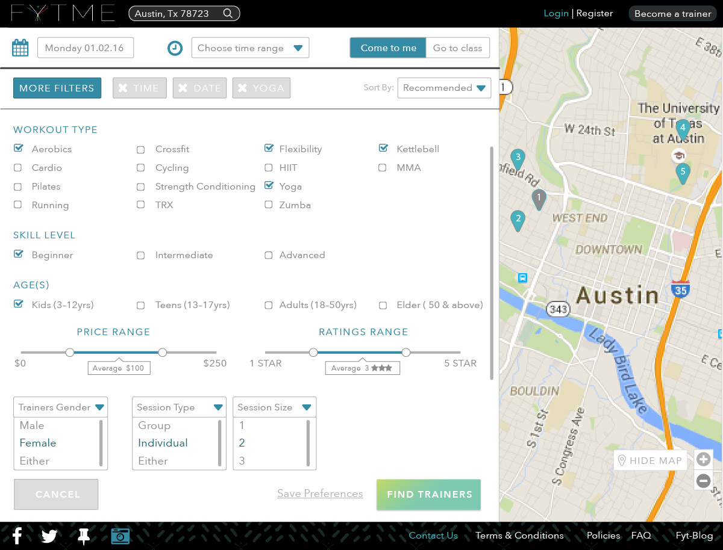Check the HIIT checkbox
The width and height of the screenshot is (723, 550).
[x=269, y=168]
